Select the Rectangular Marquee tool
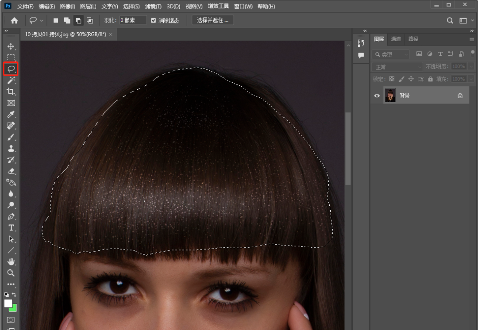 11,58
